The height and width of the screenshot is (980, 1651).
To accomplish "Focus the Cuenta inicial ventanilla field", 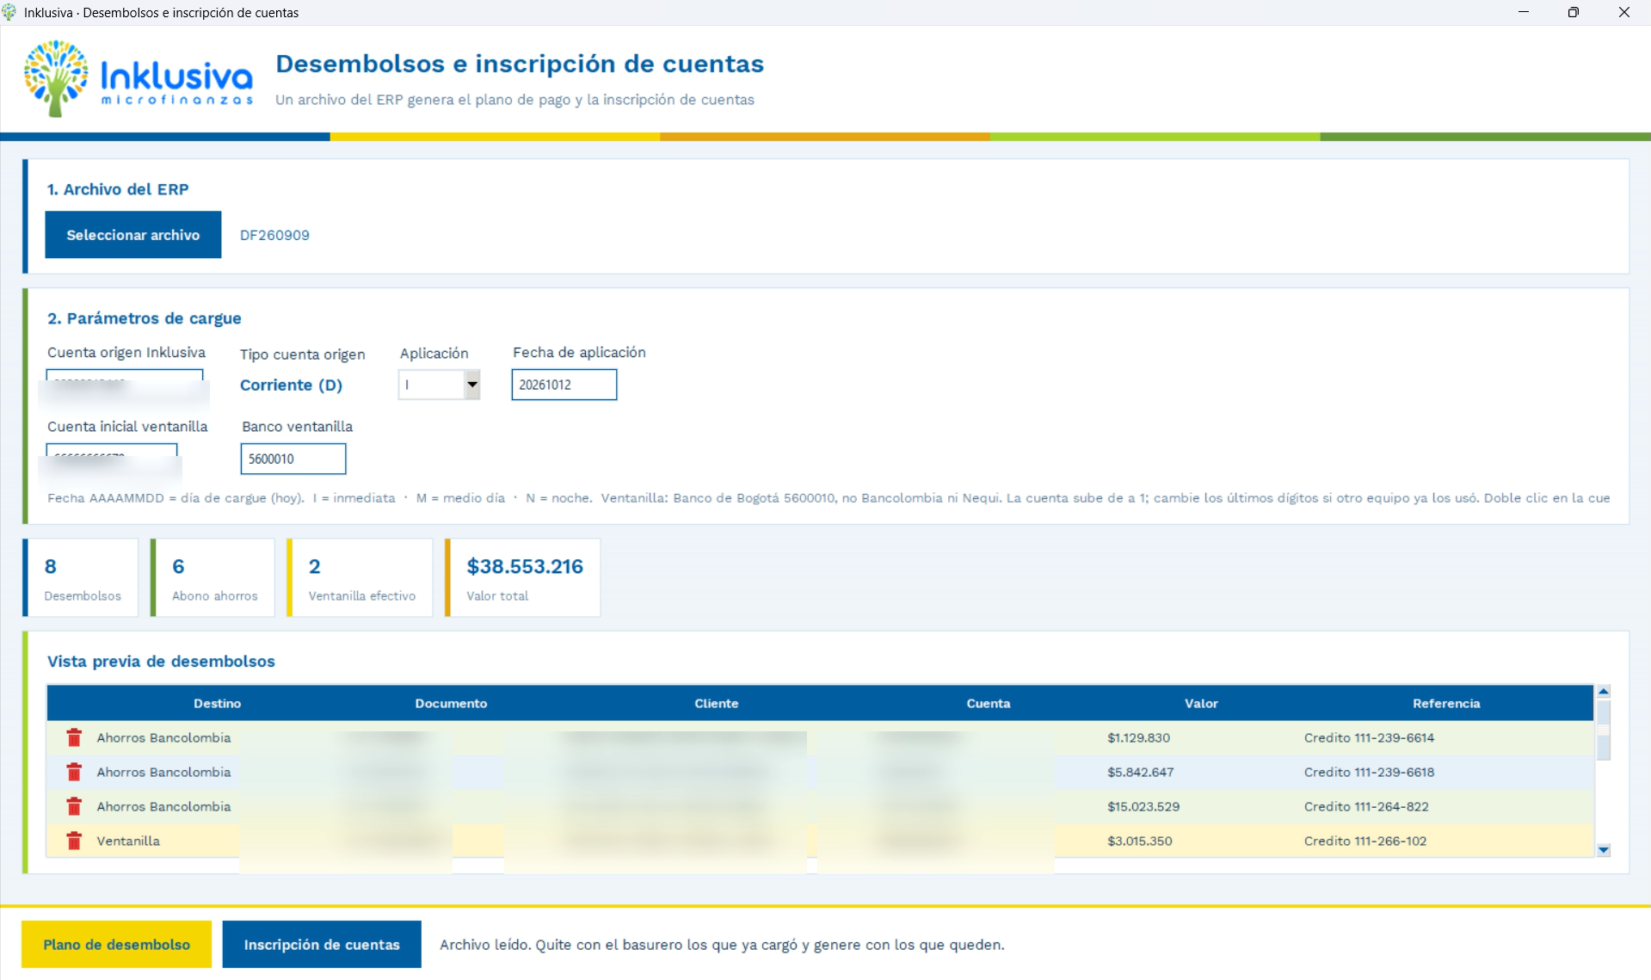I will pyautogui.click(x=112, y=459).
